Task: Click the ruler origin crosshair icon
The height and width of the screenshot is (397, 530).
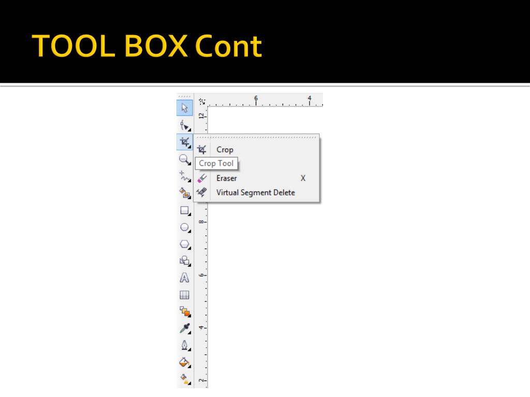Action: click(x=202, y=101)
